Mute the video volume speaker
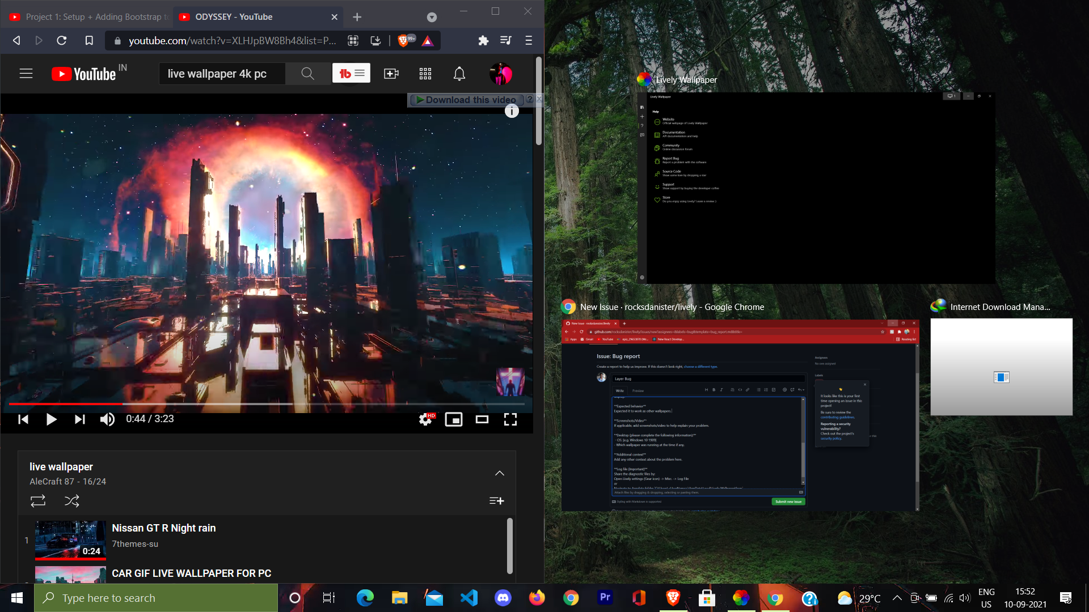 coord(107,419)
